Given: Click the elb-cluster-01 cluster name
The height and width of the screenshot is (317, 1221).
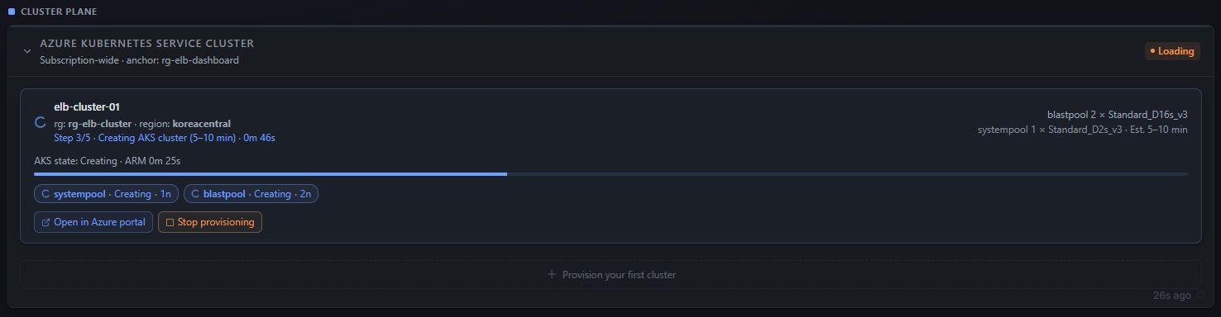Looking at the screenshot, I should 87,107.
